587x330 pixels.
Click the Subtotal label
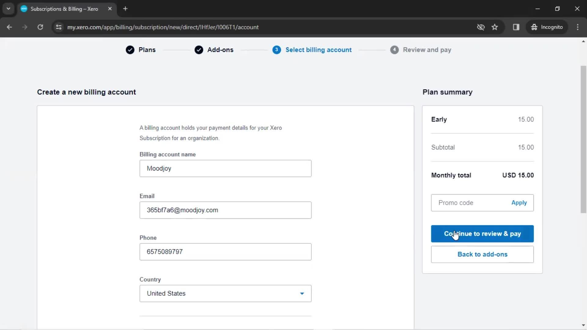tap(443, 147)
